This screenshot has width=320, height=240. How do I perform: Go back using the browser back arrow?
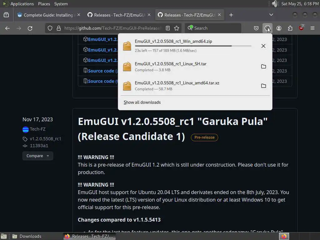pos(7,28)
